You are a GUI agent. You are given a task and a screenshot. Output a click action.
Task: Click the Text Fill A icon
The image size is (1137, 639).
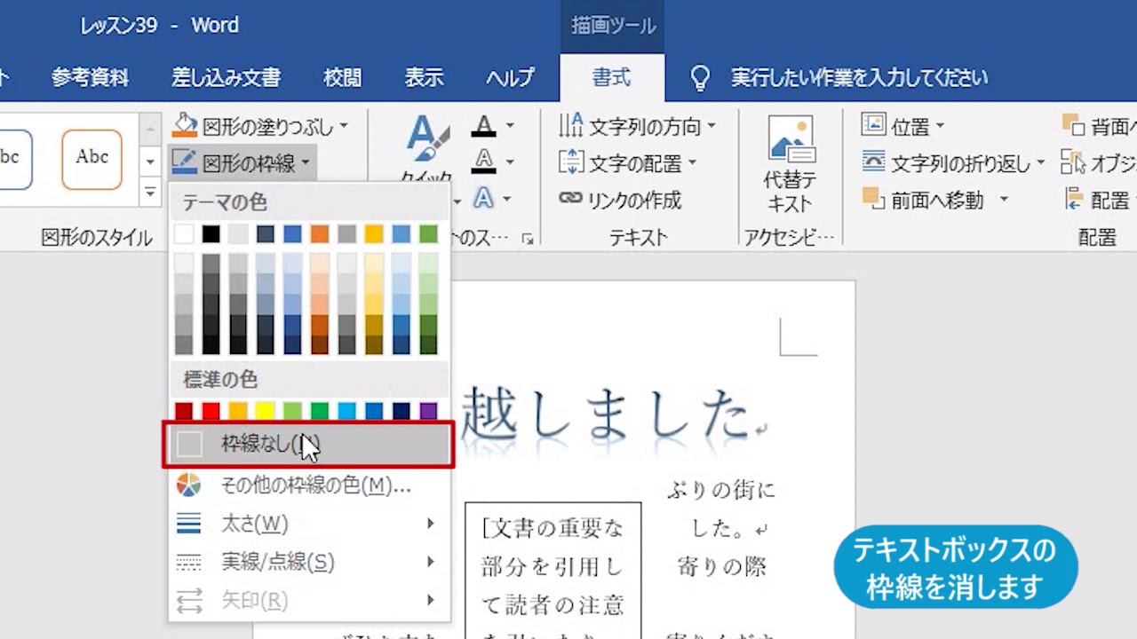click(x=483, y=125)
